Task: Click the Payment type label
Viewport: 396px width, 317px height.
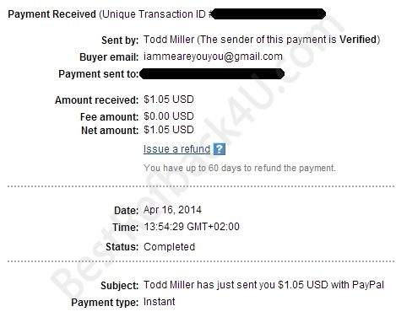Action: tap(105, 303)
